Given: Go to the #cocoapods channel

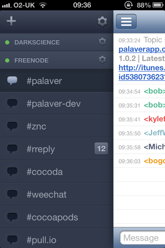Looking at the screenshot, I should (57, 217).
